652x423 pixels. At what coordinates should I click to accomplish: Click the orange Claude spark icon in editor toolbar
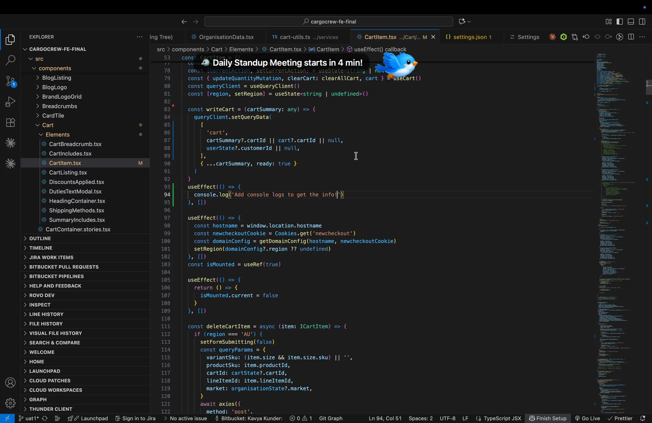552,37
